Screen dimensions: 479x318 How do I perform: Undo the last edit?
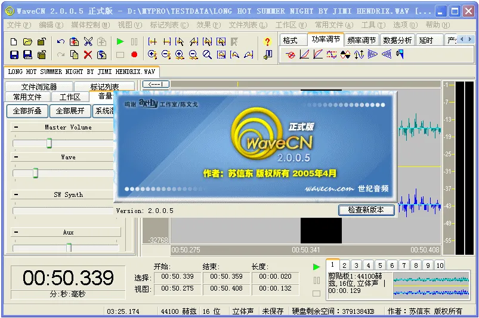coord(61,42)
